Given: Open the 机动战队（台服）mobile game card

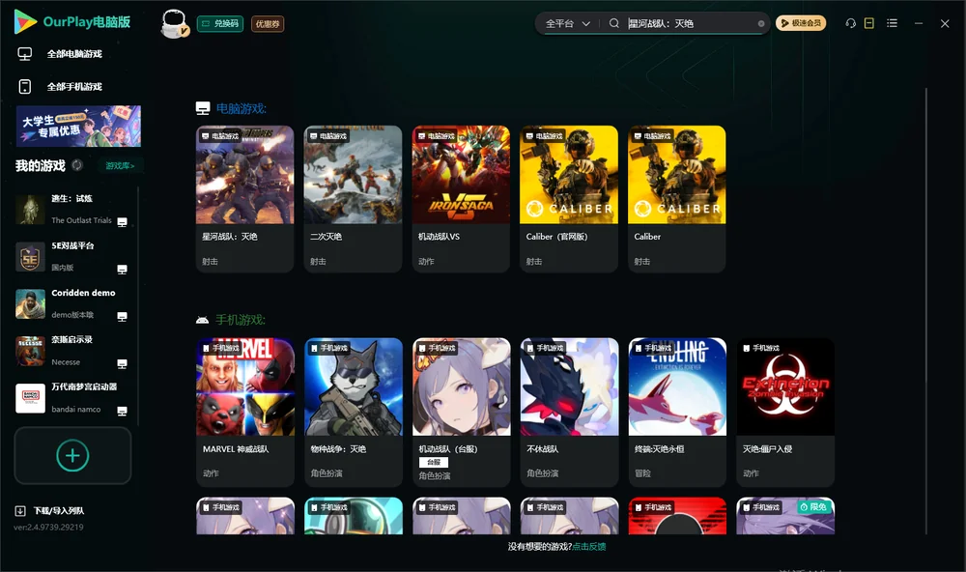Looking at the screenshot, I should tap(462, 413).
